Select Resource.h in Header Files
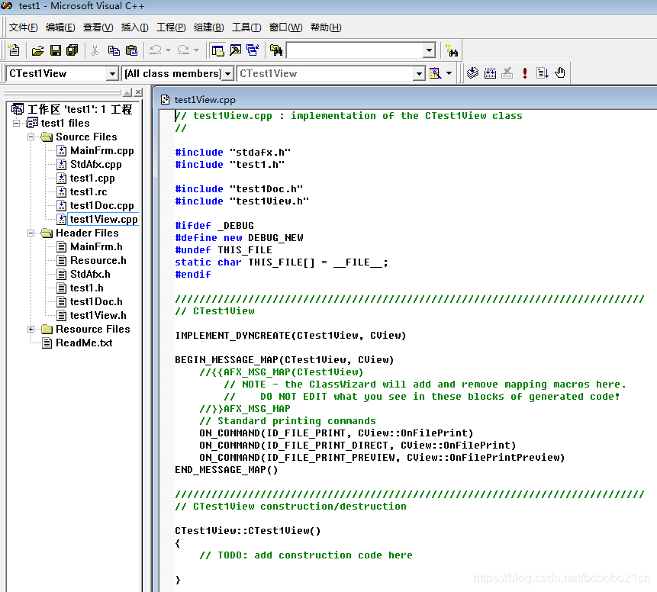Screen dimensions: 657x592 tap(98, 261)
